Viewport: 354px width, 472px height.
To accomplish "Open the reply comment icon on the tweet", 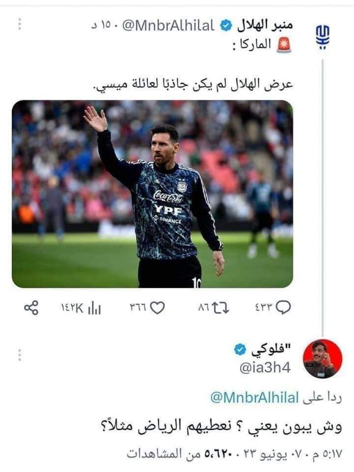I will click(283, 308).
